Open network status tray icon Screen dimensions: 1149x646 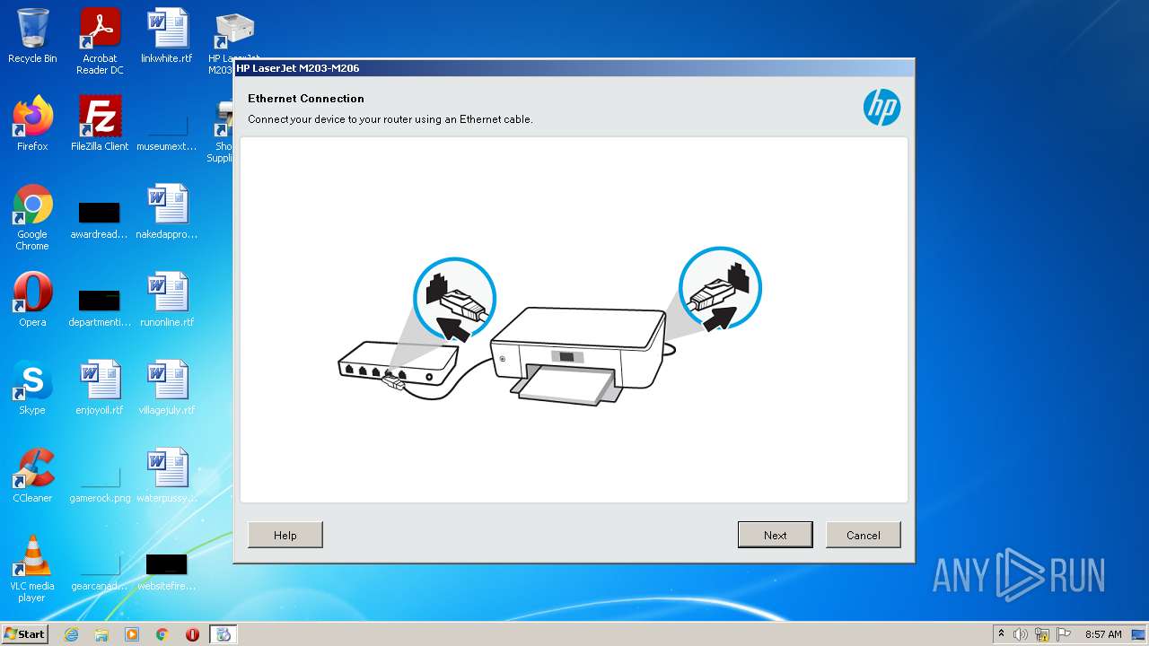(x=1042, y=634)
